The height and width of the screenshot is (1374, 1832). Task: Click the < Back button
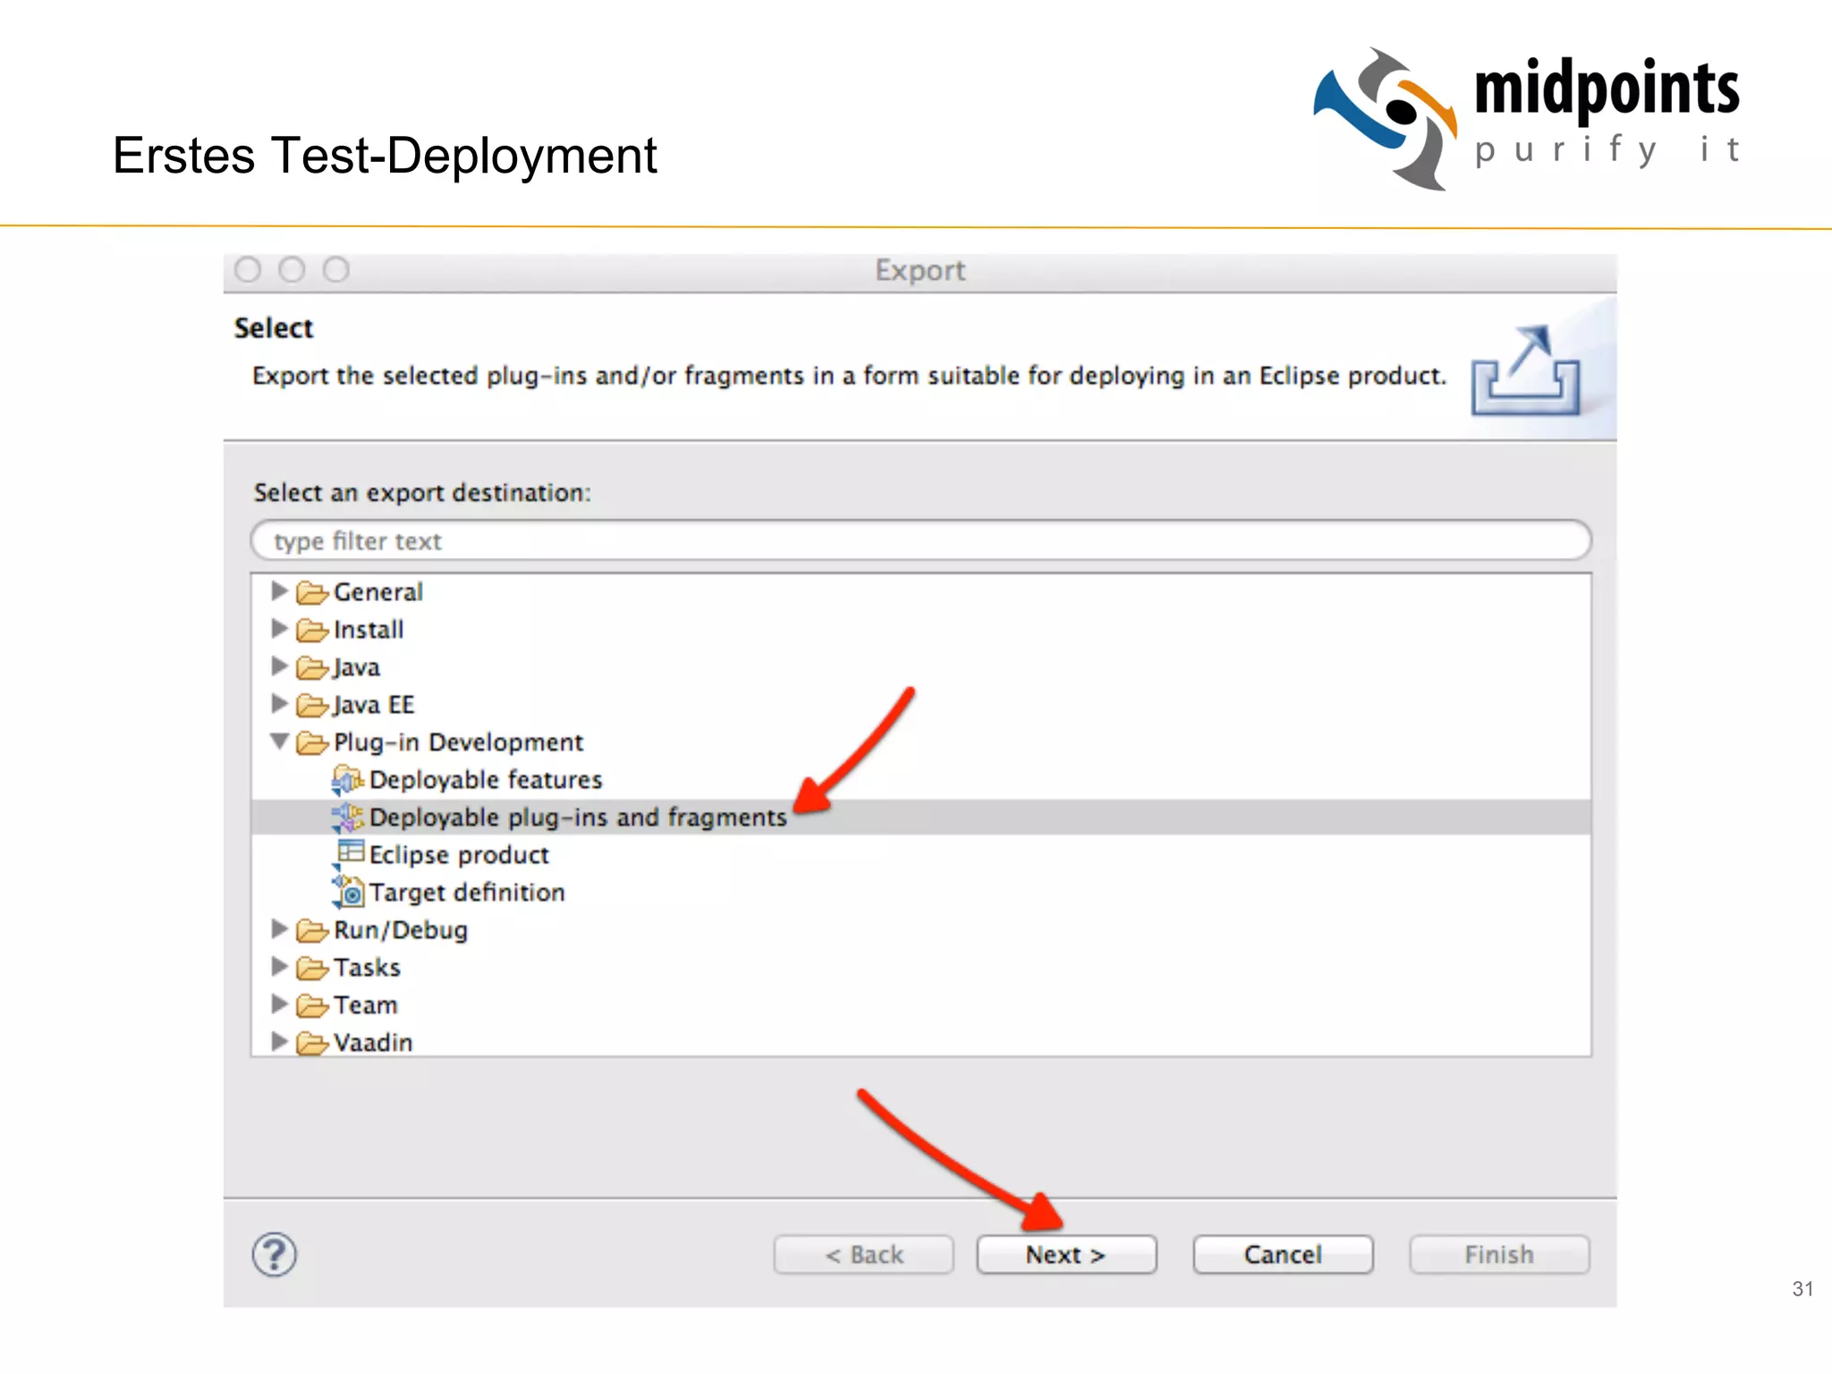[864, 1255]
